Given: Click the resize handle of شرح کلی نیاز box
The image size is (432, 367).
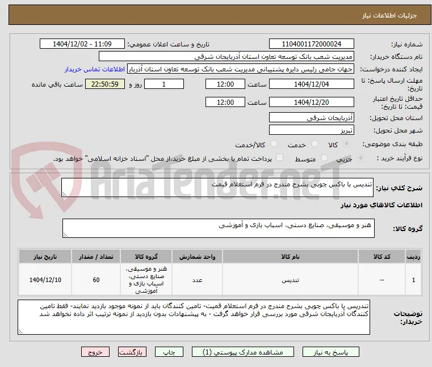Looking at the screenshot, I should point(64,194).
